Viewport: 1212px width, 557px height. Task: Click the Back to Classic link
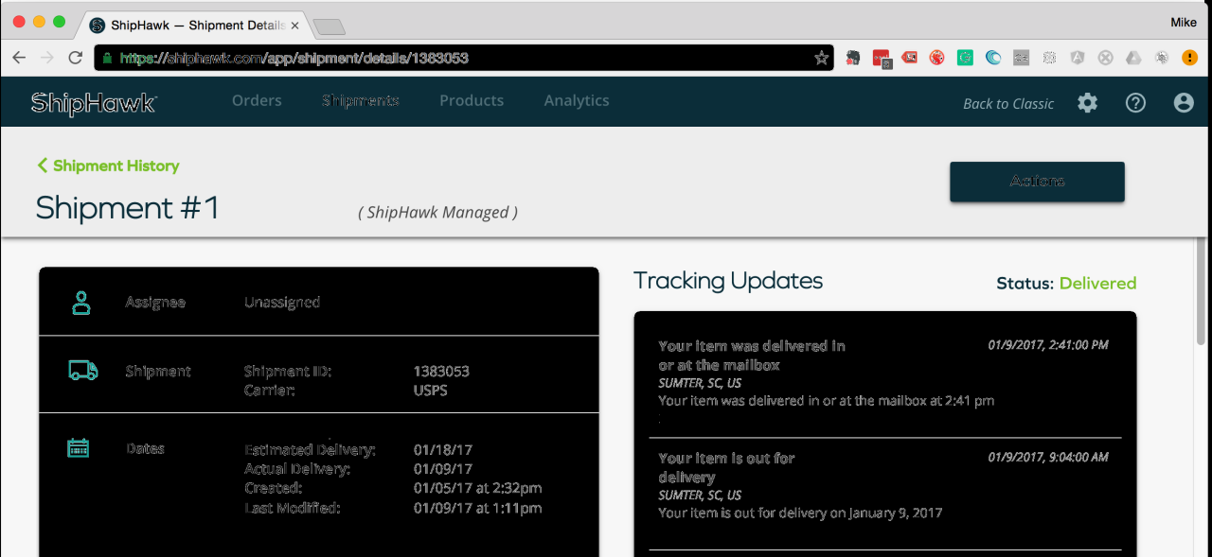(1007, 104)
